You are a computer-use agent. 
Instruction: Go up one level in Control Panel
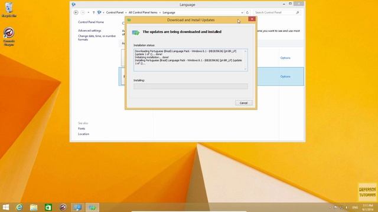coord(93,12)
